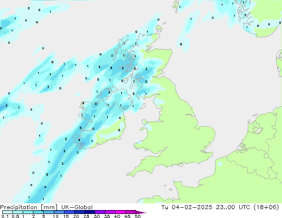Click the 'UTC' label in timestamp
282x218 pixels.
pos(244,207)
